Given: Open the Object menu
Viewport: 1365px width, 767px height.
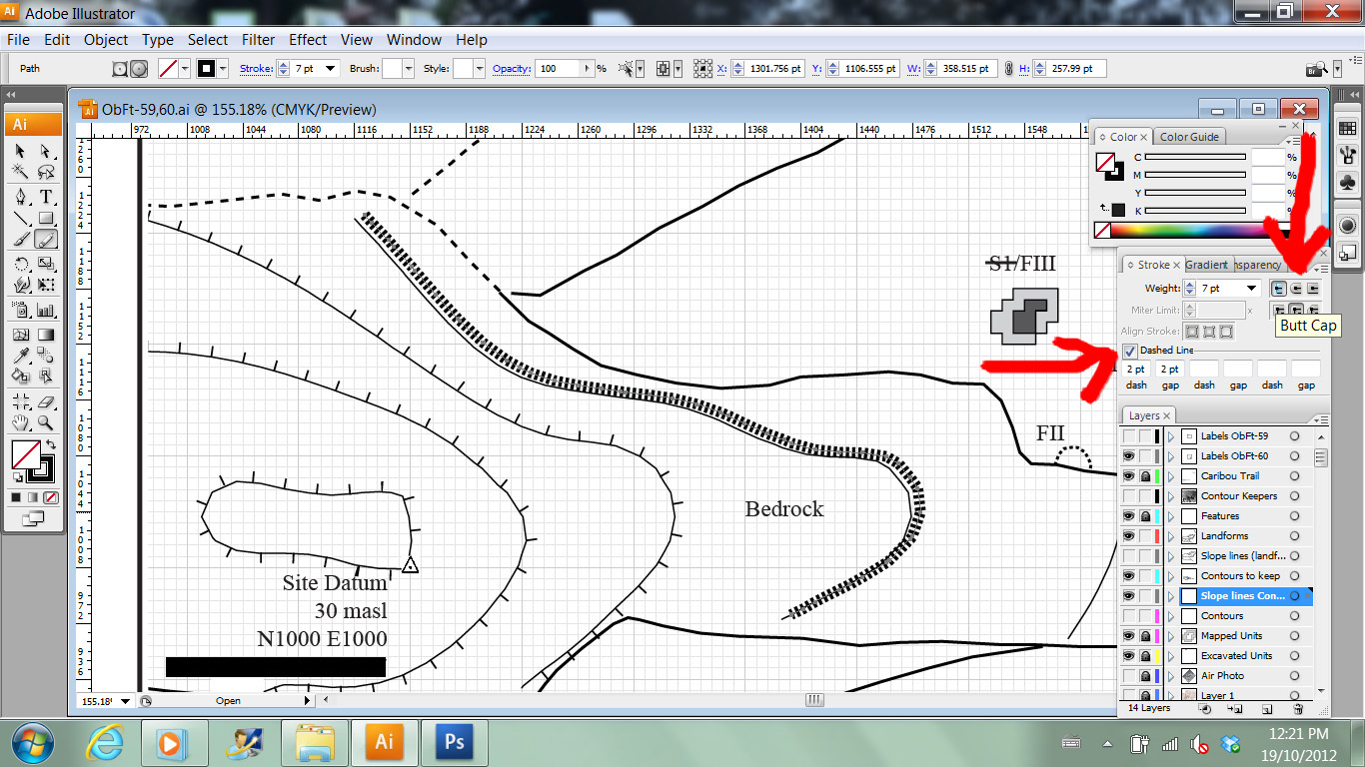Looking at the screenshot, I should pos(106,40).
